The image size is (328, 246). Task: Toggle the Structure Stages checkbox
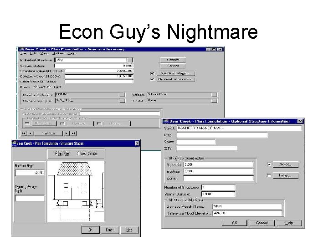pos(152,73)
